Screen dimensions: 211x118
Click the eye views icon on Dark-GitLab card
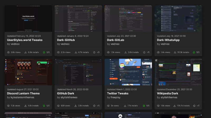(108, 52)
